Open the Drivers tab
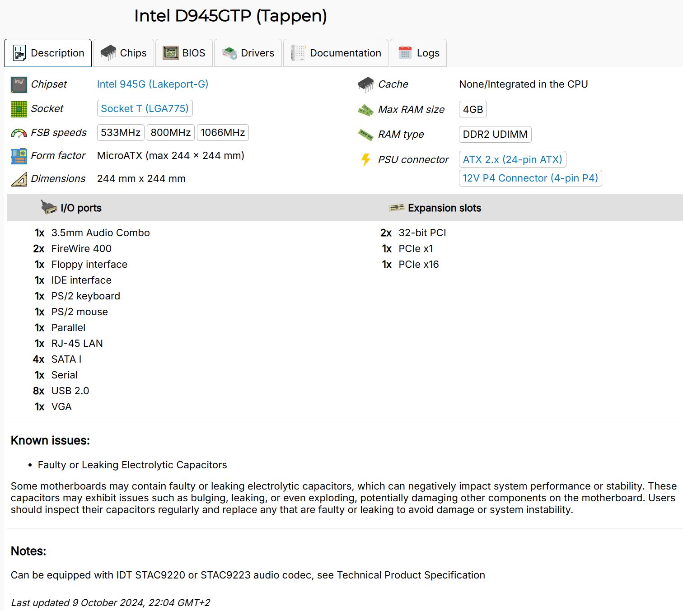The width and height of the screenshot is (683, 611). tap(248, 53)
